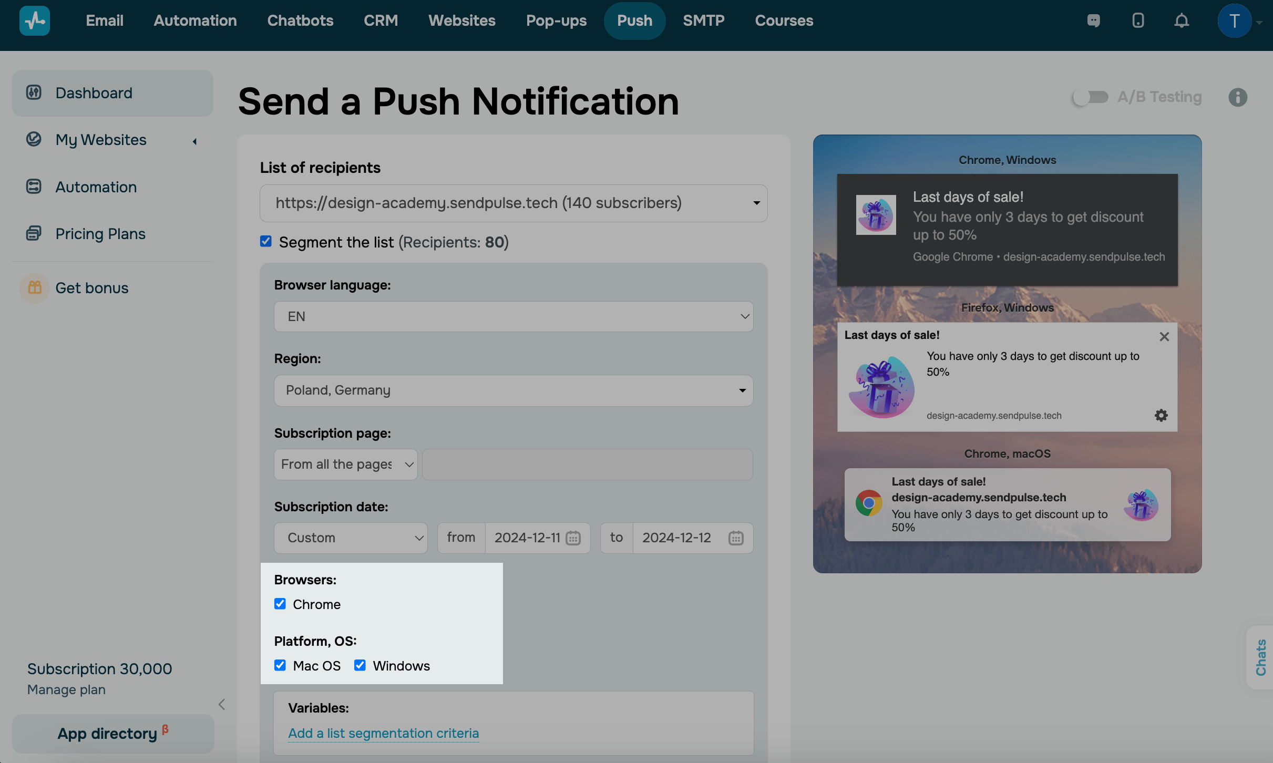This screenshot has height=763, width=1273.
Task: Toggle the A/B Testing switch
Action: [x=1090, y=97]
